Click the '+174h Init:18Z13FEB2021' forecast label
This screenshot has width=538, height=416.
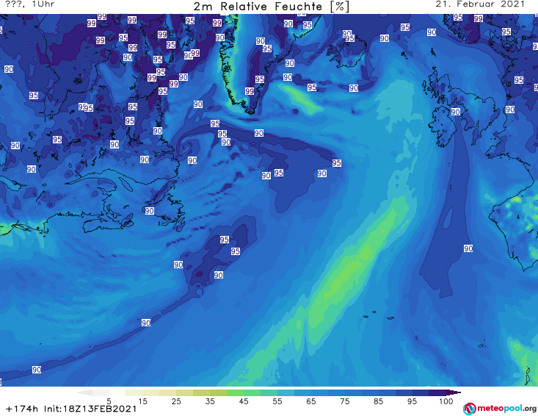pos(71,409)
